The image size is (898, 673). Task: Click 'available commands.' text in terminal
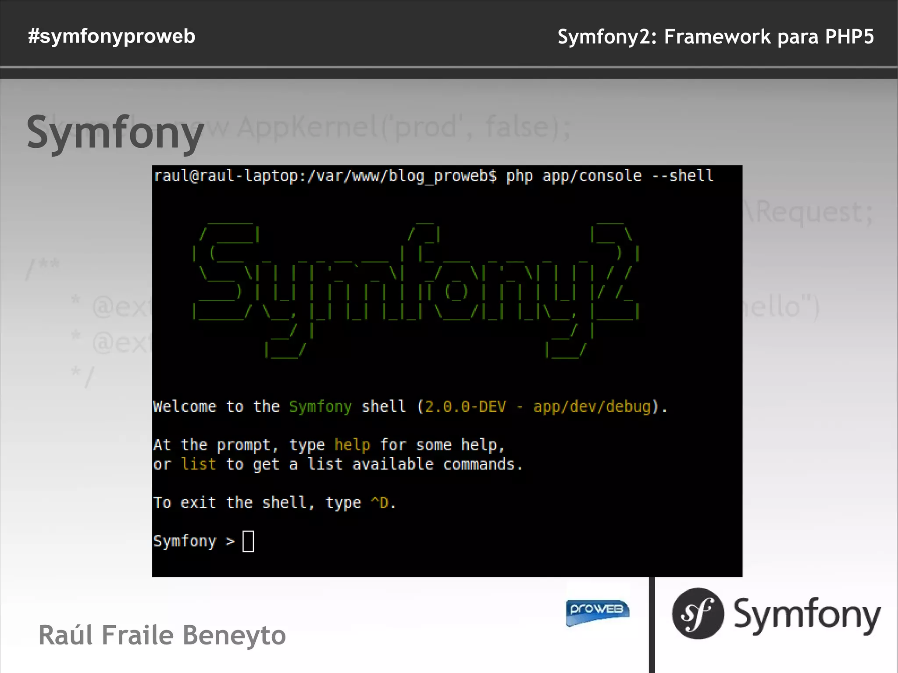point(438,464)
